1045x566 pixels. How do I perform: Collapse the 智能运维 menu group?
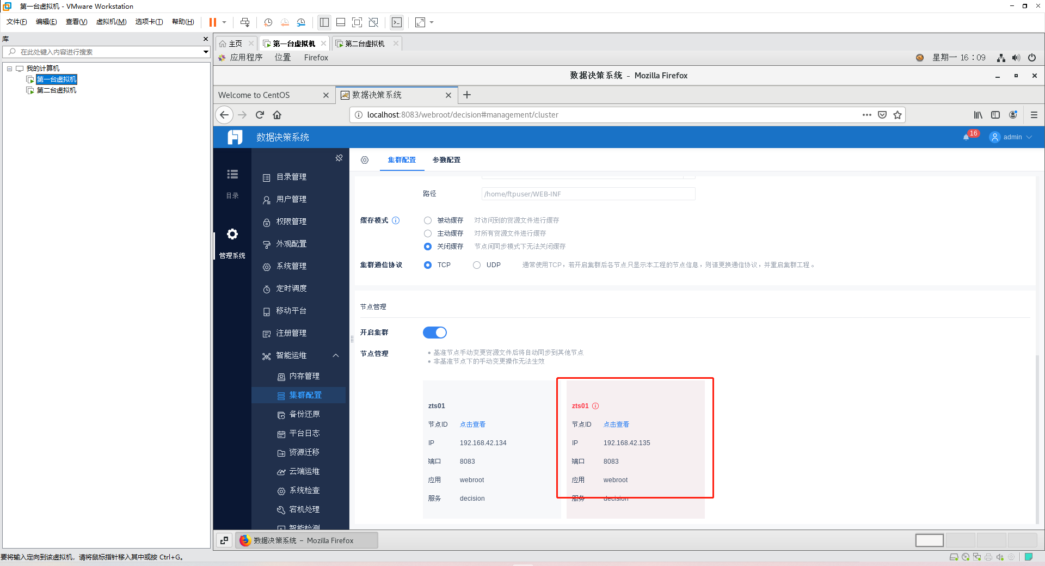coord(336,355)
